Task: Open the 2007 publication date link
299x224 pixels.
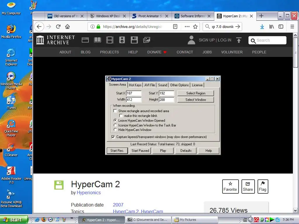Action: click(118, 205)
